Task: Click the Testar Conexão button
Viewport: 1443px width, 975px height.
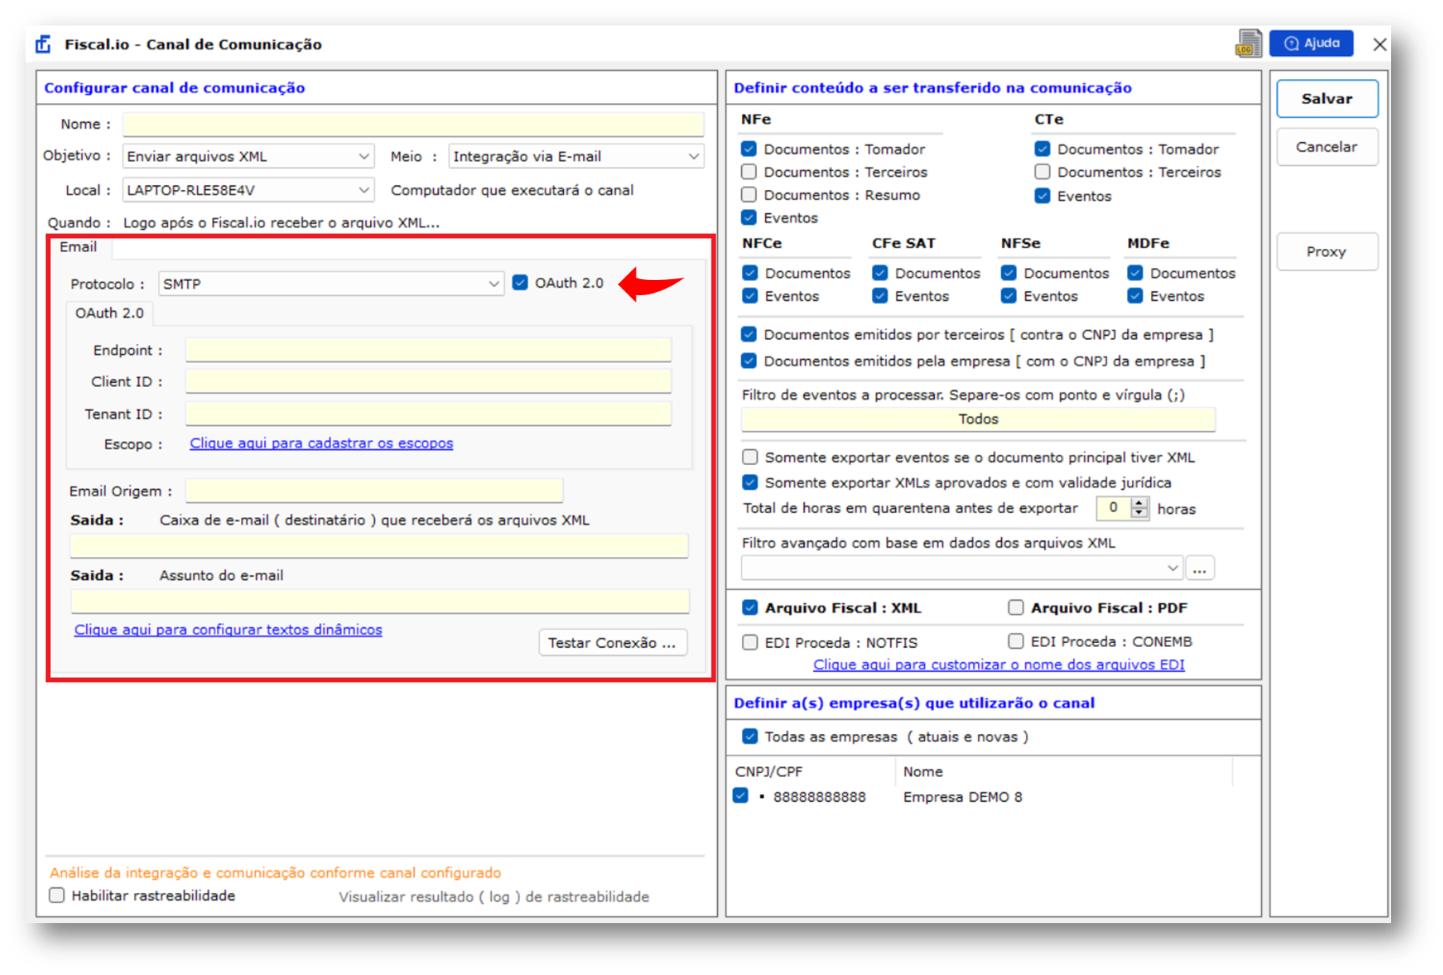Action: 613,643
